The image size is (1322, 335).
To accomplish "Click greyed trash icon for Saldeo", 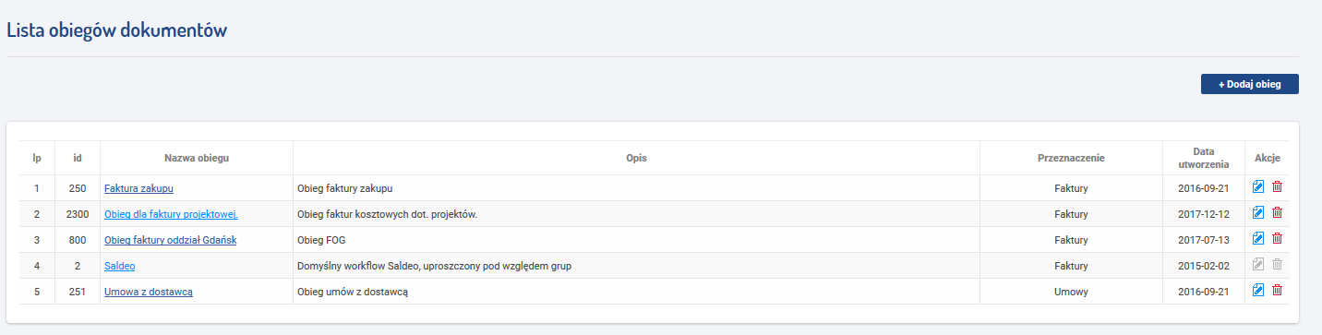I will [x=1278, y=265].
